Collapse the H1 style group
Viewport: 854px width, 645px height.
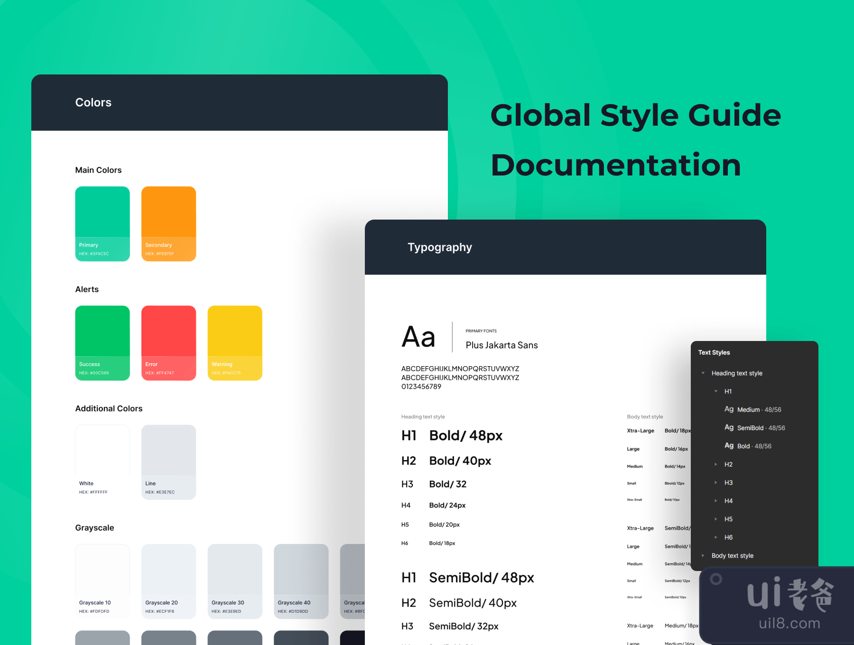tap(716, 391)
